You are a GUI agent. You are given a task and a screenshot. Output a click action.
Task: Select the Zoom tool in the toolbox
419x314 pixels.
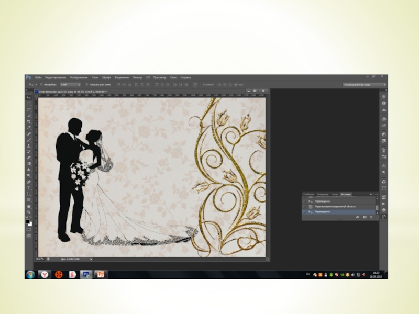click(x=29, y=212)
